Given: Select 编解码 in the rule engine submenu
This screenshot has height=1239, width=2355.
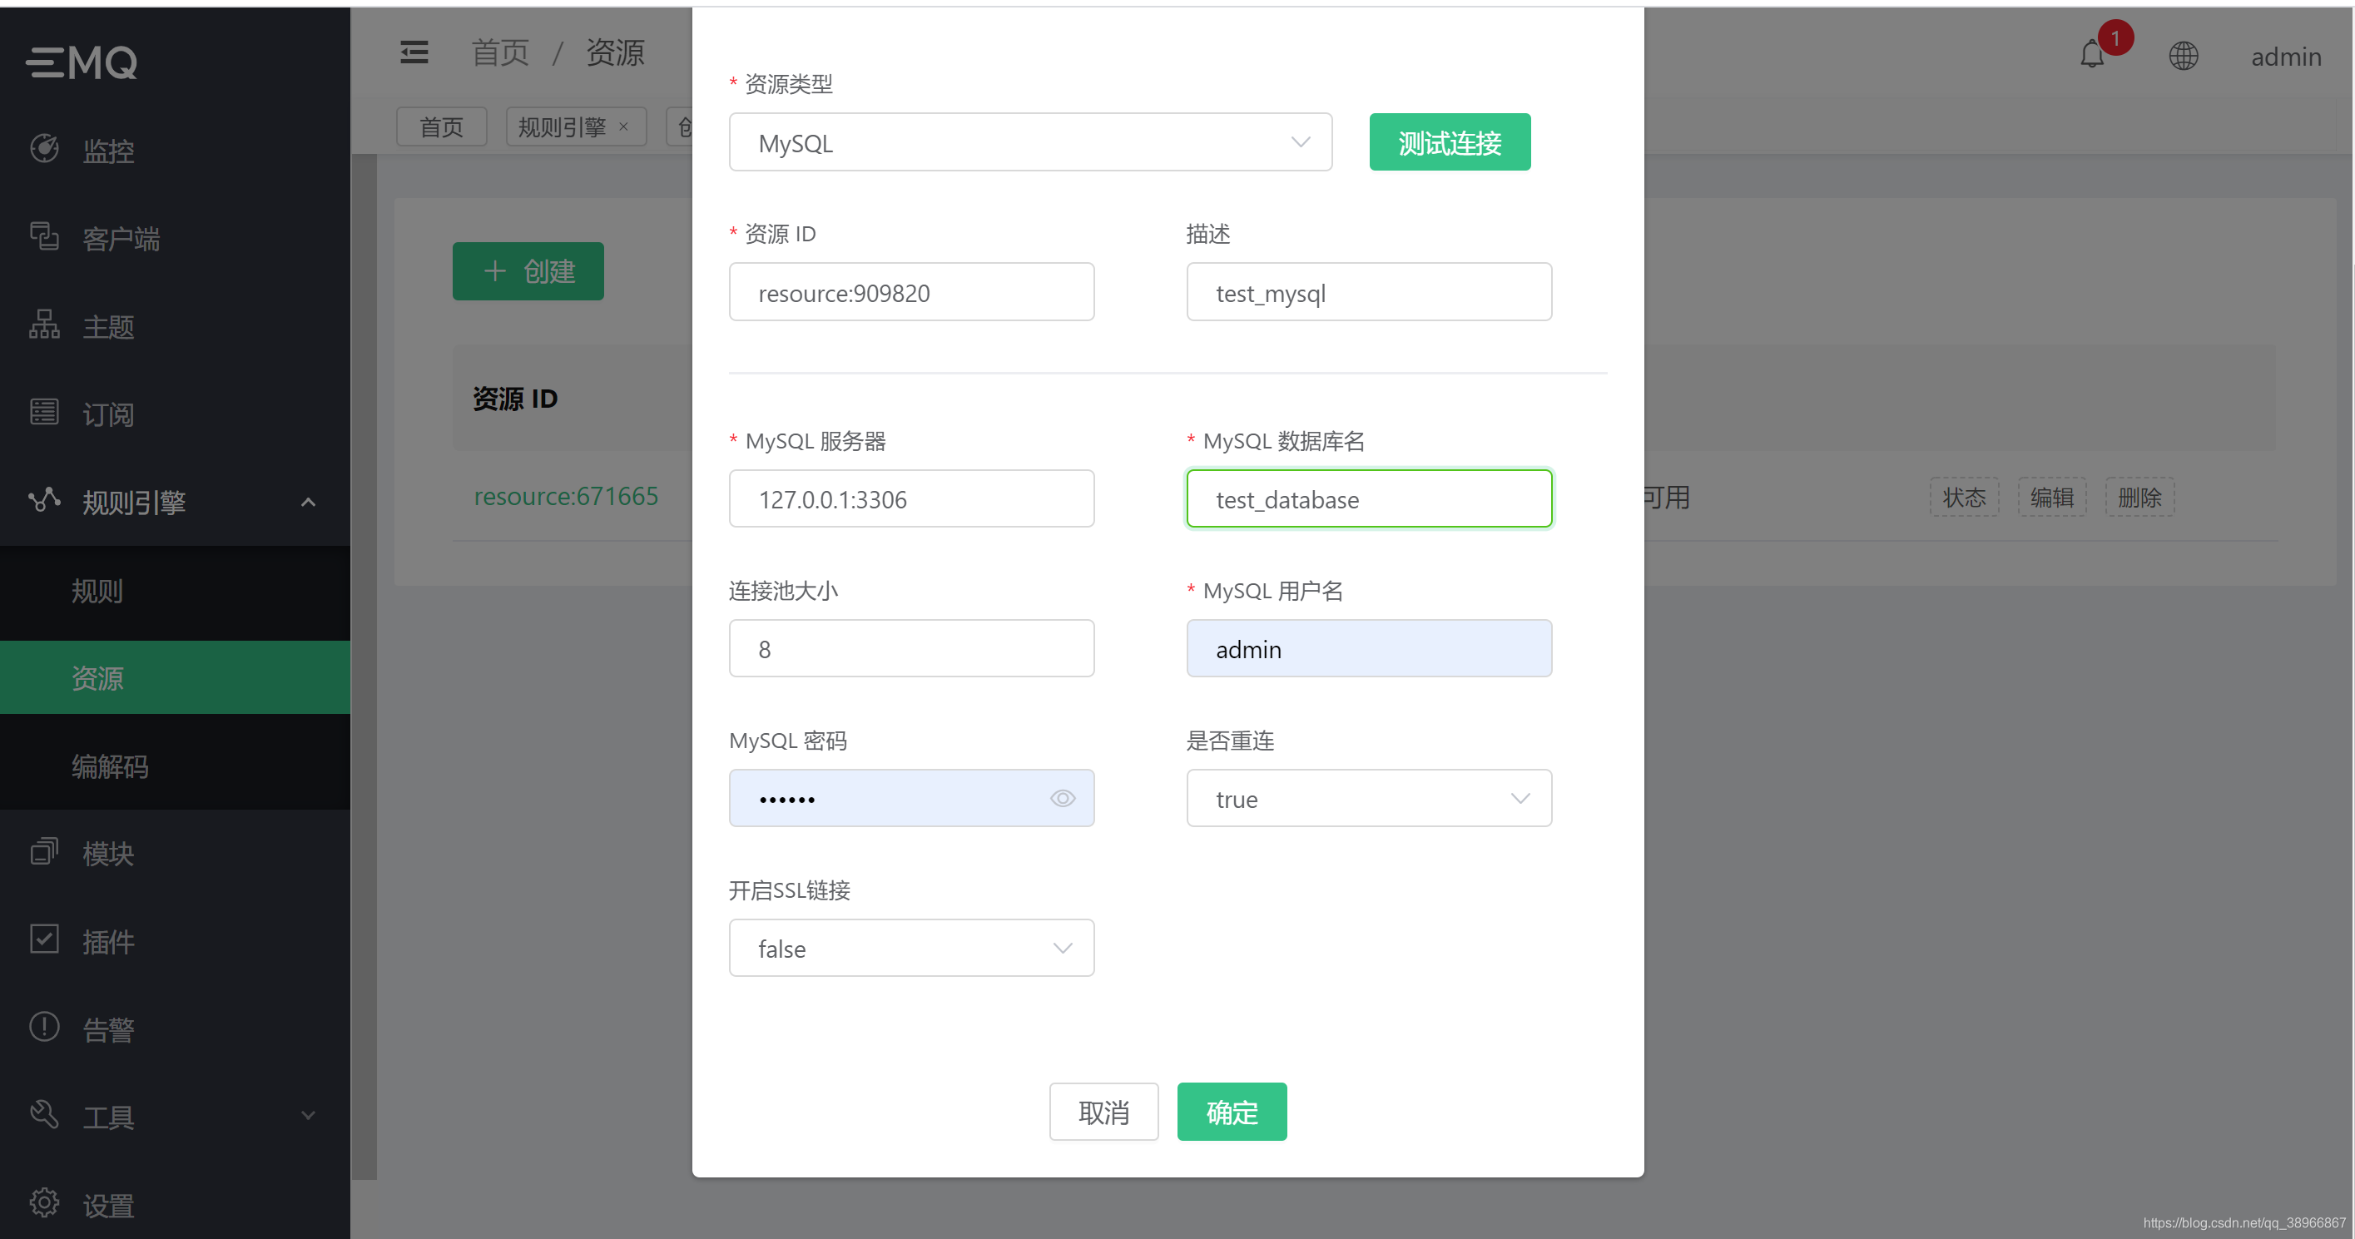Looking at the screenshot, I should coord(110,766).
